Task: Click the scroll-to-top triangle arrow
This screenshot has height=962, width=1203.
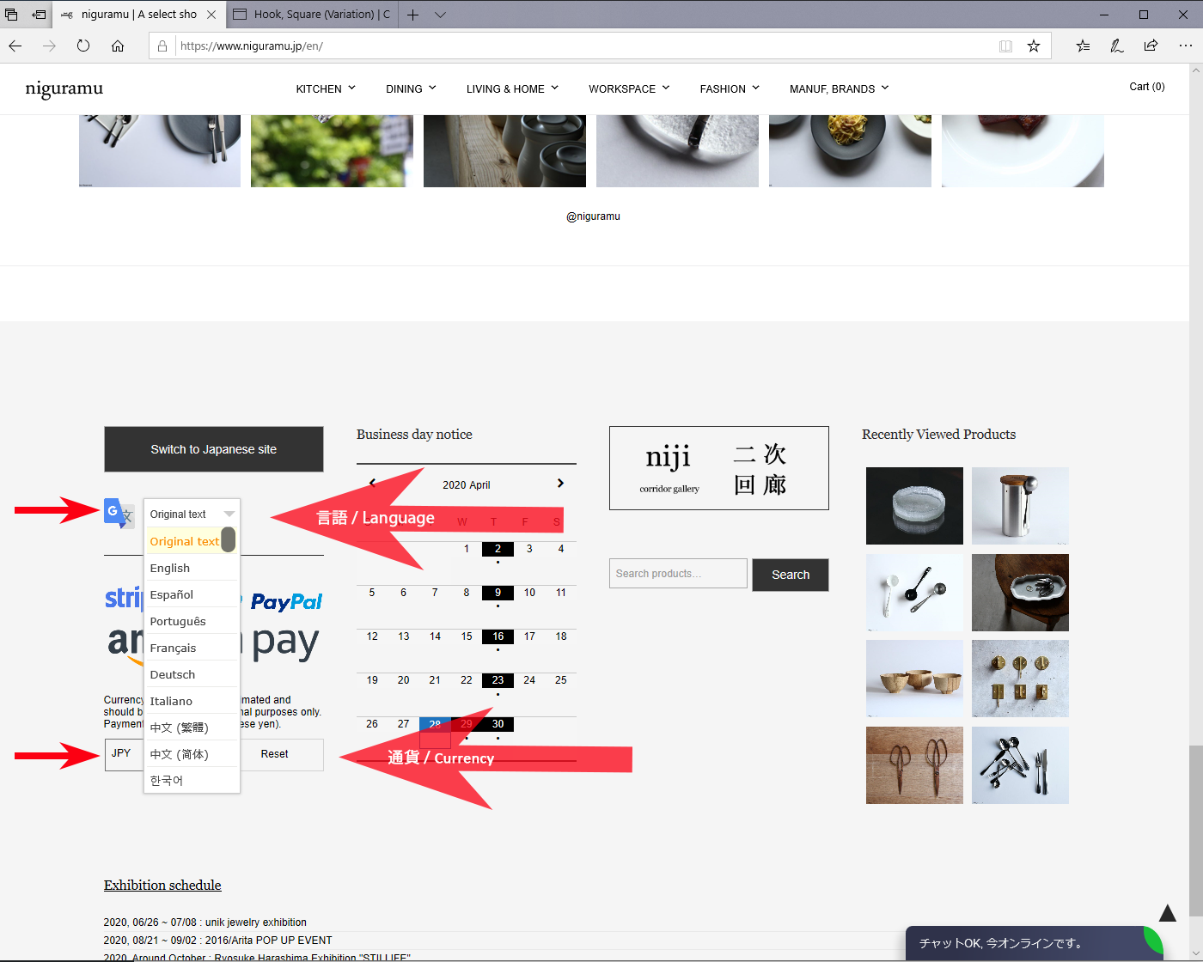Action: pos(1167,913)
